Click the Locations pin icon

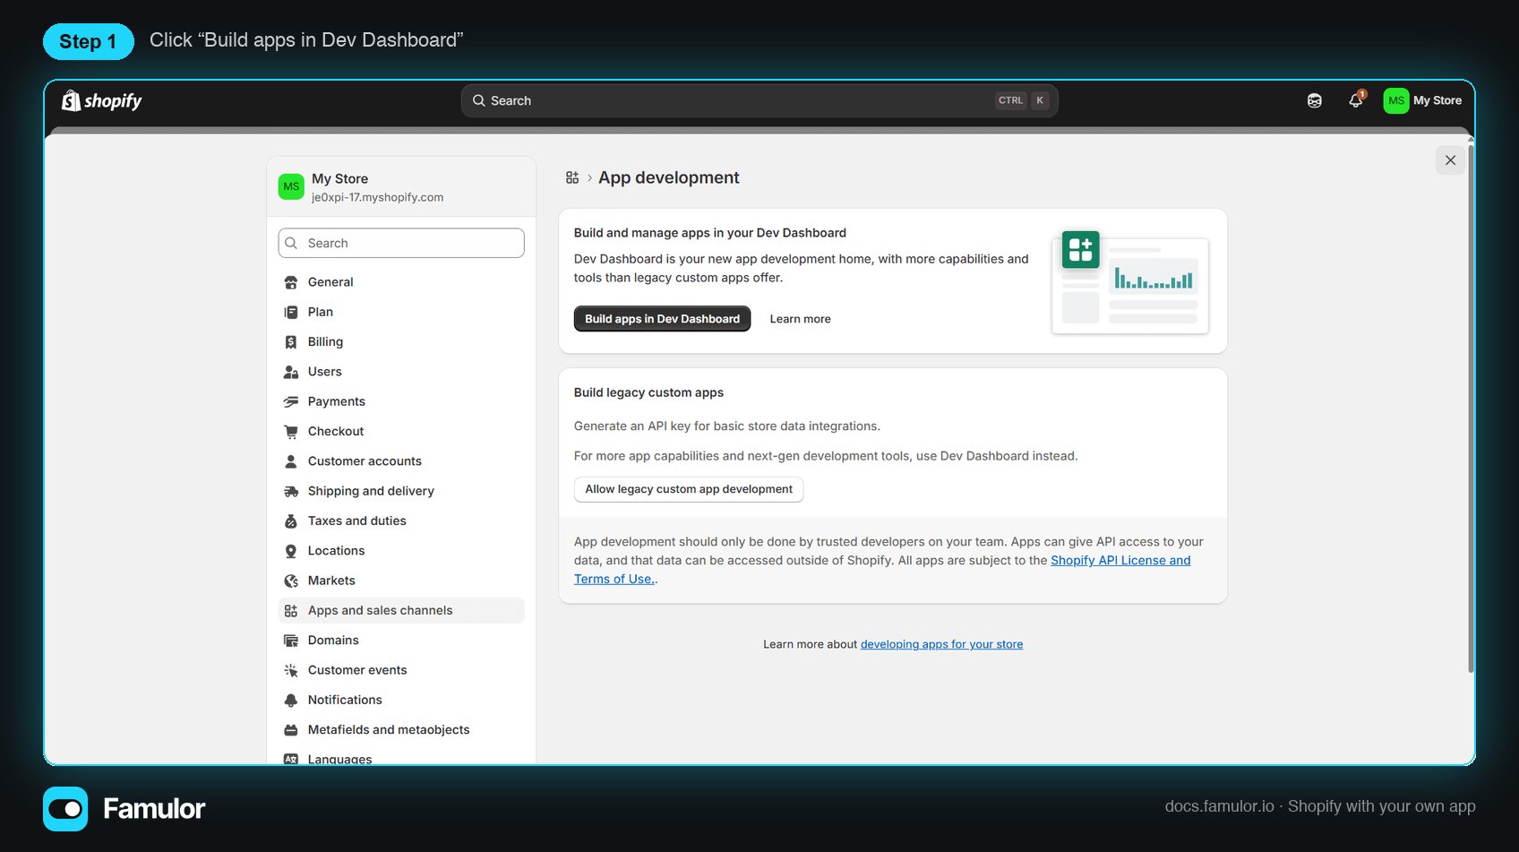tap(291, 551)
